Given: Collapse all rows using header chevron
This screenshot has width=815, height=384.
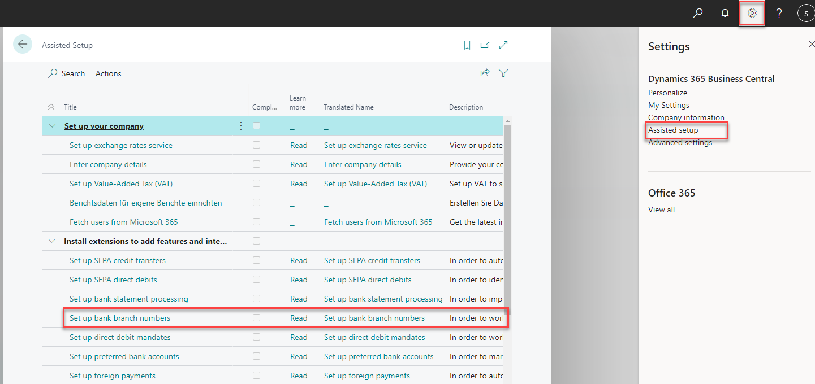Looking at the screenshot, I should [x=51, y=107].
